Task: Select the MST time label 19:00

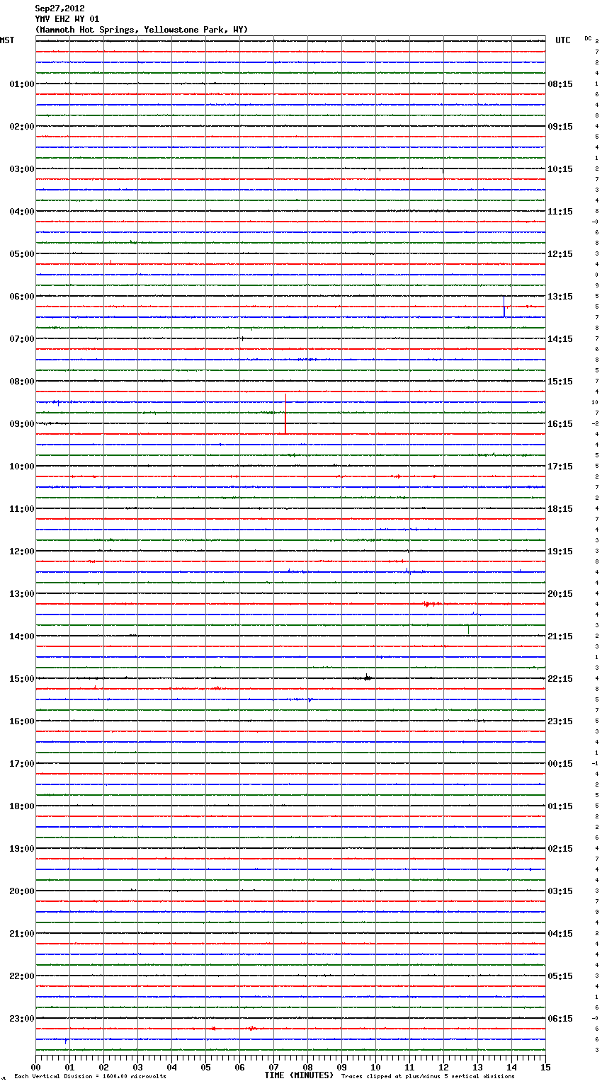Action: pos(22,849)
